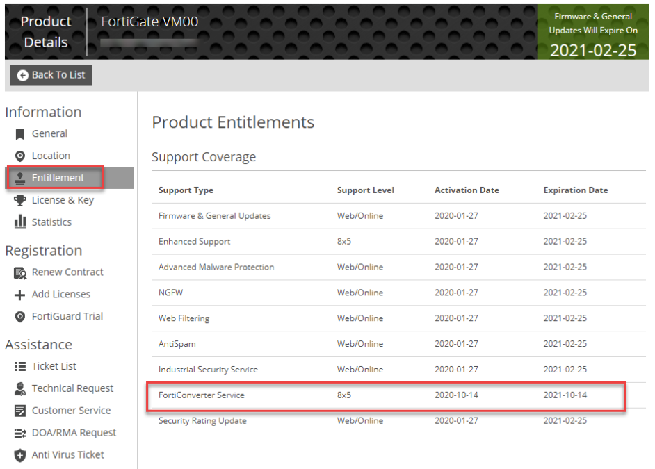
Task: Open a Technical Request
Action: pyautogui.click(x=72, y=388)
